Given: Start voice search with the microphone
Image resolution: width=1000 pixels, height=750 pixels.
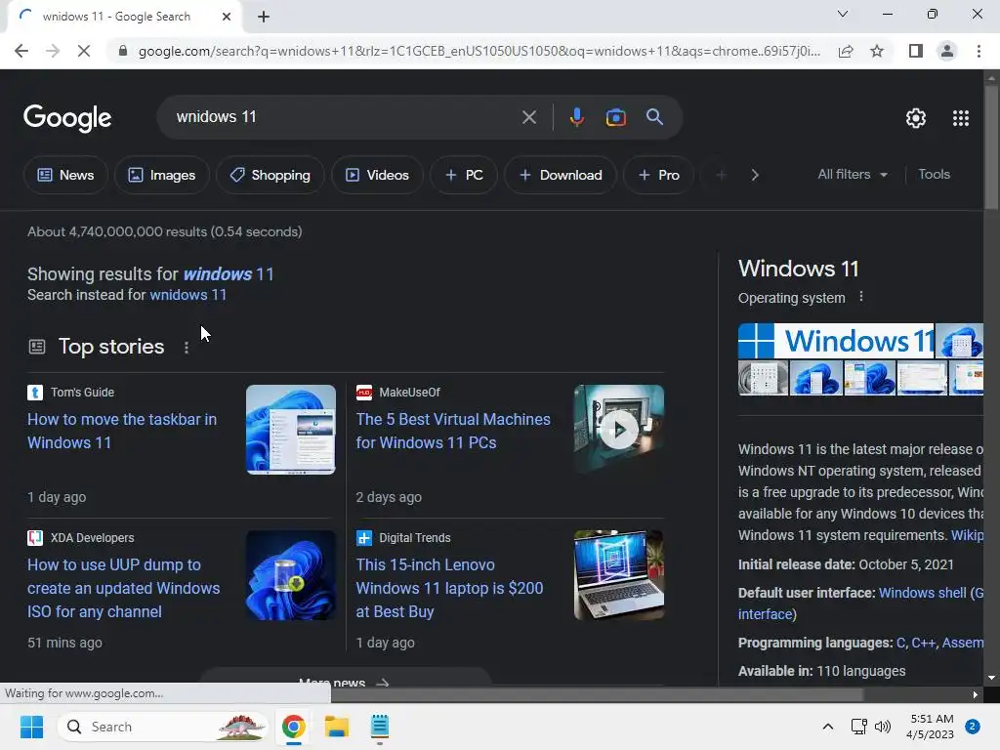Looking at the screenshot, I should tap(576, 117).
